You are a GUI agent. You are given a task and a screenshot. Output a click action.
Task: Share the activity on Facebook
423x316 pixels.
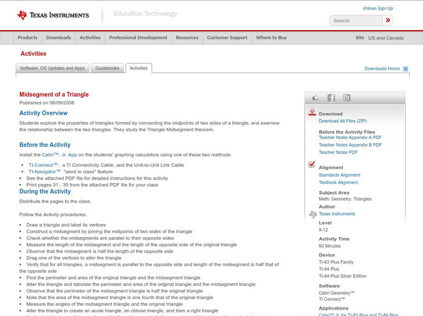[332, 98]
